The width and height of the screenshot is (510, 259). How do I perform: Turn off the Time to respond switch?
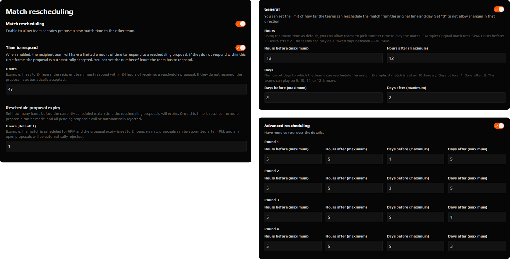[x=240, y=48]
